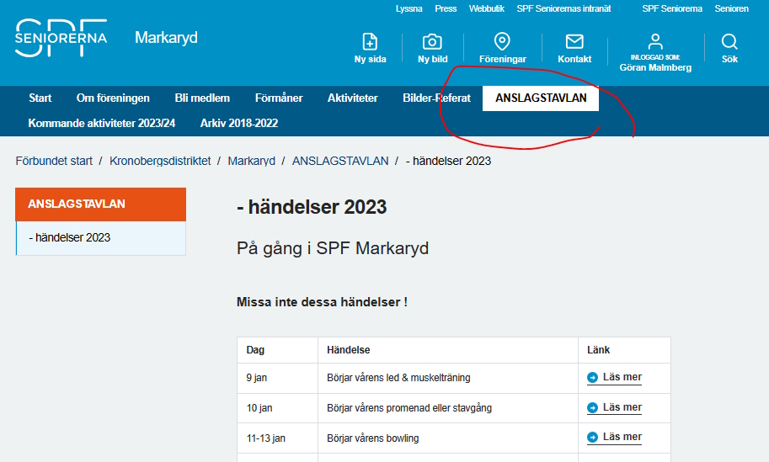Click arrow icon in 10 jan row
This screenshot has height=462, width=769.
[x=592, y=407]
